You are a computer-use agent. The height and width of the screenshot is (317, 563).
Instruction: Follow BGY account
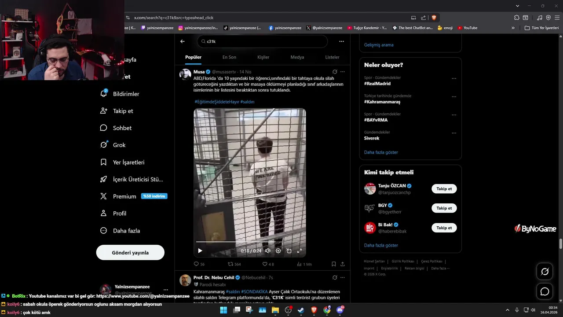(x=444, y=208)
